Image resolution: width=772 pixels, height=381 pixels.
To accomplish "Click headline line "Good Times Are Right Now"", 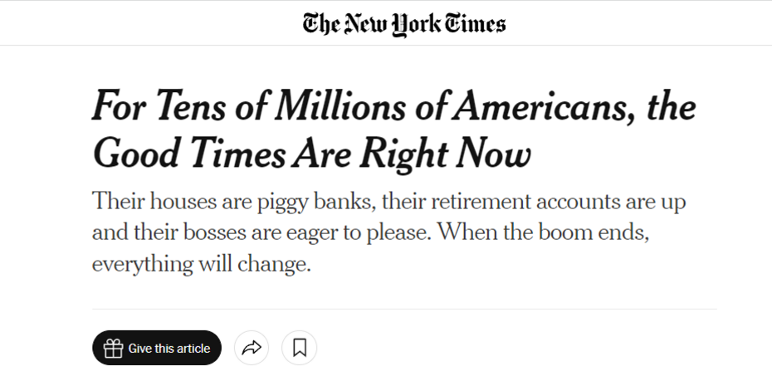I will 310,153.
